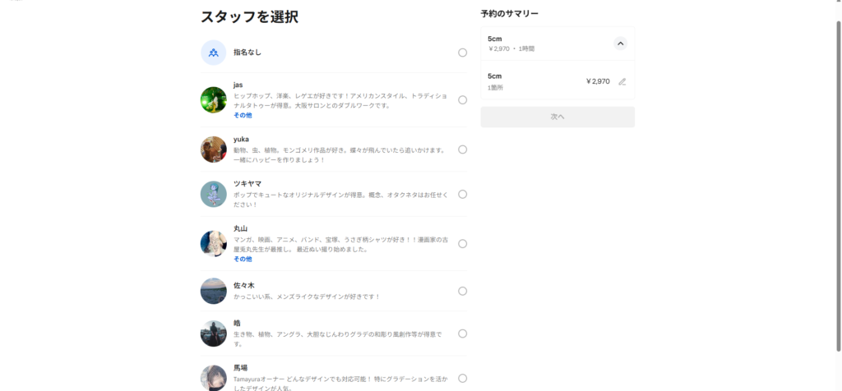Expand その他 under jas description
Viewport: 842px width, 391px height.
[x=243, y=115]
